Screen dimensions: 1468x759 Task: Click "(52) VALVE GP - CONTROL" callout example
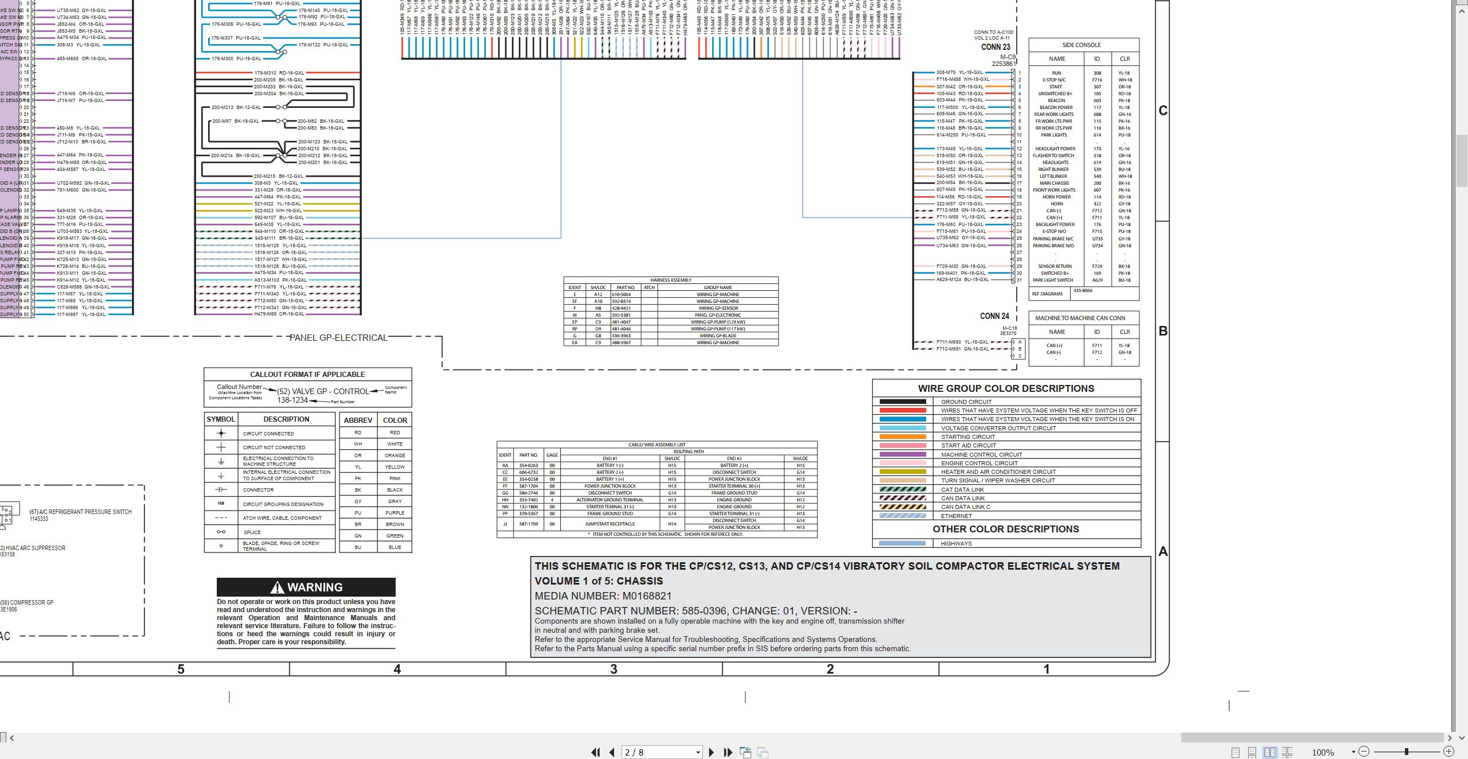coord(323,391)
